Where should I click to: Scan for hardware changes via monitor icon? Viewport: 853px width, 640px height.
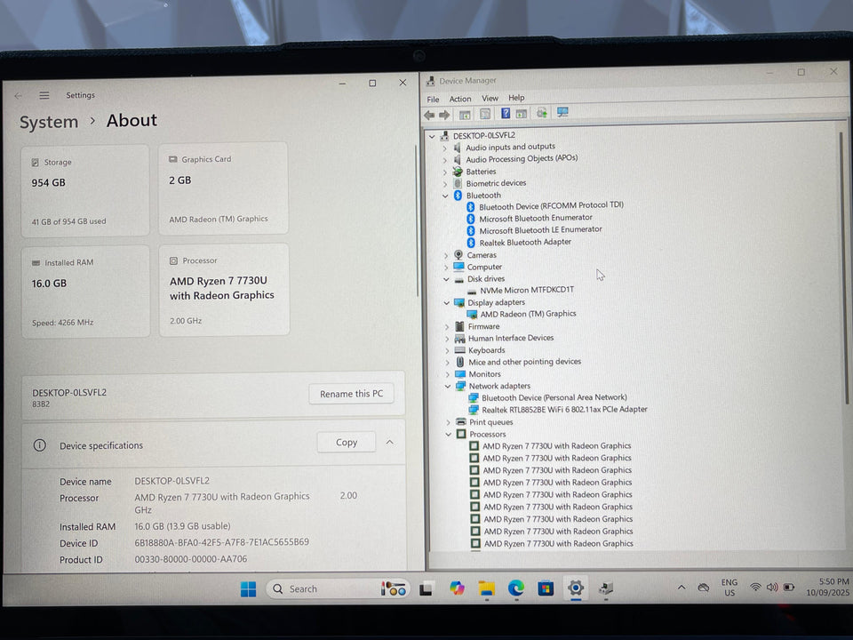[x=562, y=112]
